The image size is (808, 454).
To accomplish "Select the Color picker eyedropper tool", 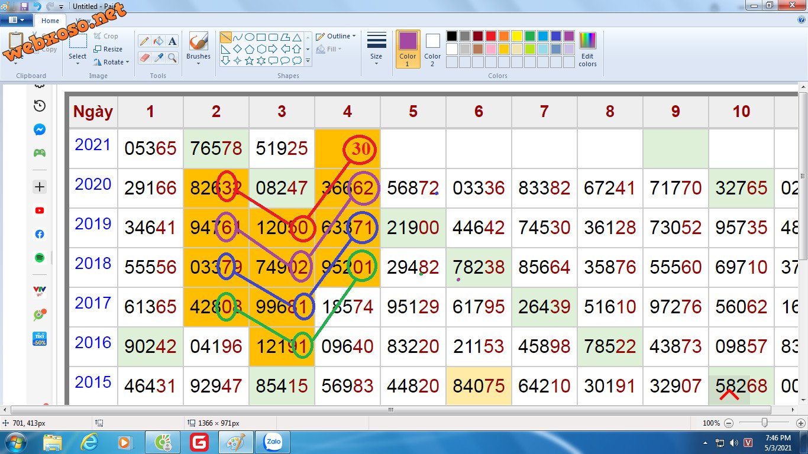I will point(158,57).
